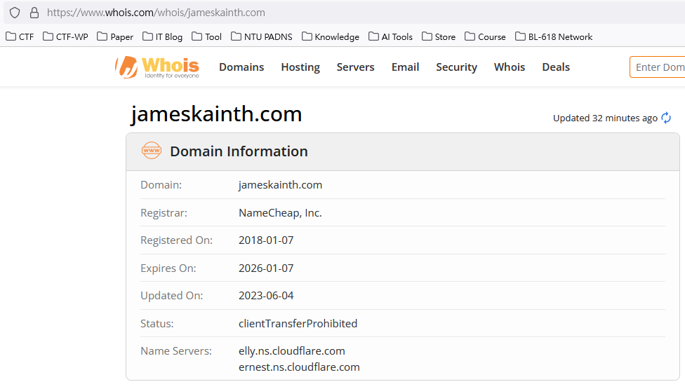Click the registrar value NameCheap, Inc.

coord(280,213)
